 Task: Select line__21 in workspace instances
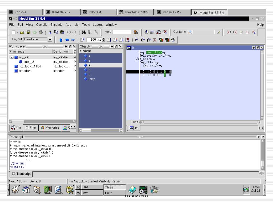tap(29, 62)
